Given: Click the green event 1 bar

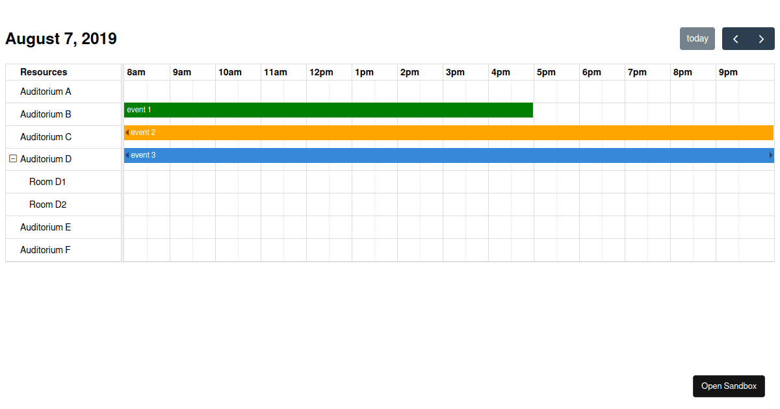Looking at the screenshot, I should [x=325, y=110].
